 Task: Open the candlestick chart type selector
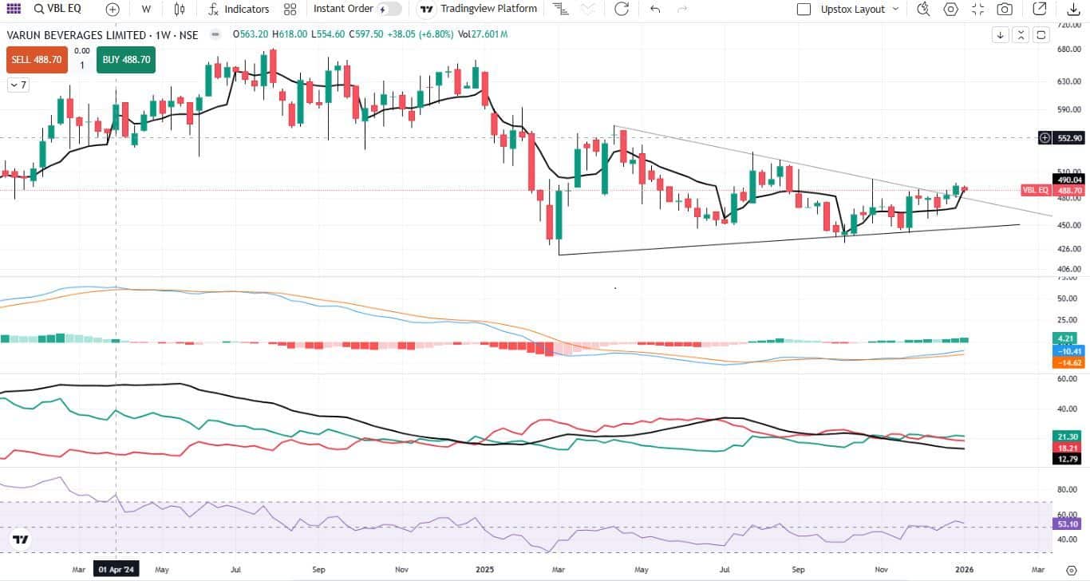pos(180,10)
